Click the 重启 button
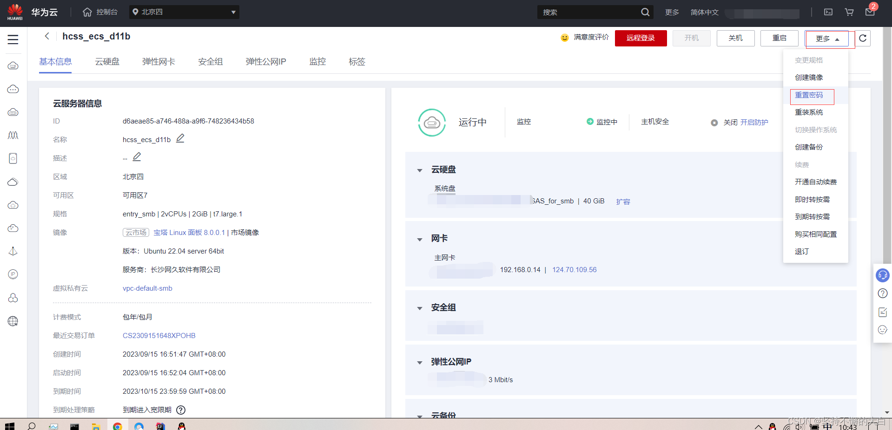 [x=779, y=38]
